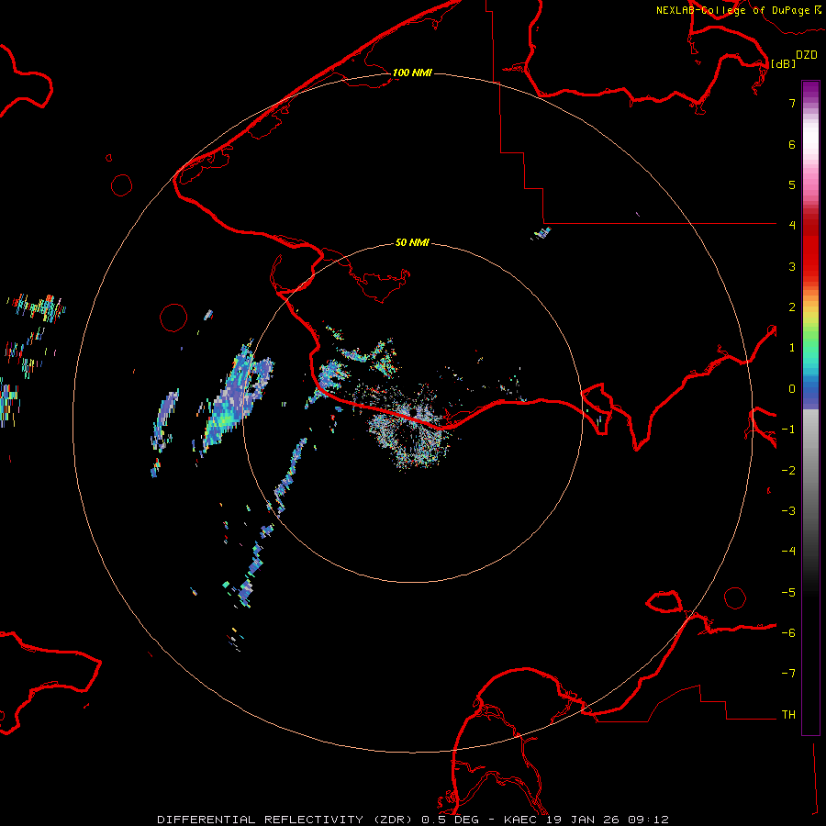Click the 50 NMI range ring label
826x826 pixels.
pos(412,242)
